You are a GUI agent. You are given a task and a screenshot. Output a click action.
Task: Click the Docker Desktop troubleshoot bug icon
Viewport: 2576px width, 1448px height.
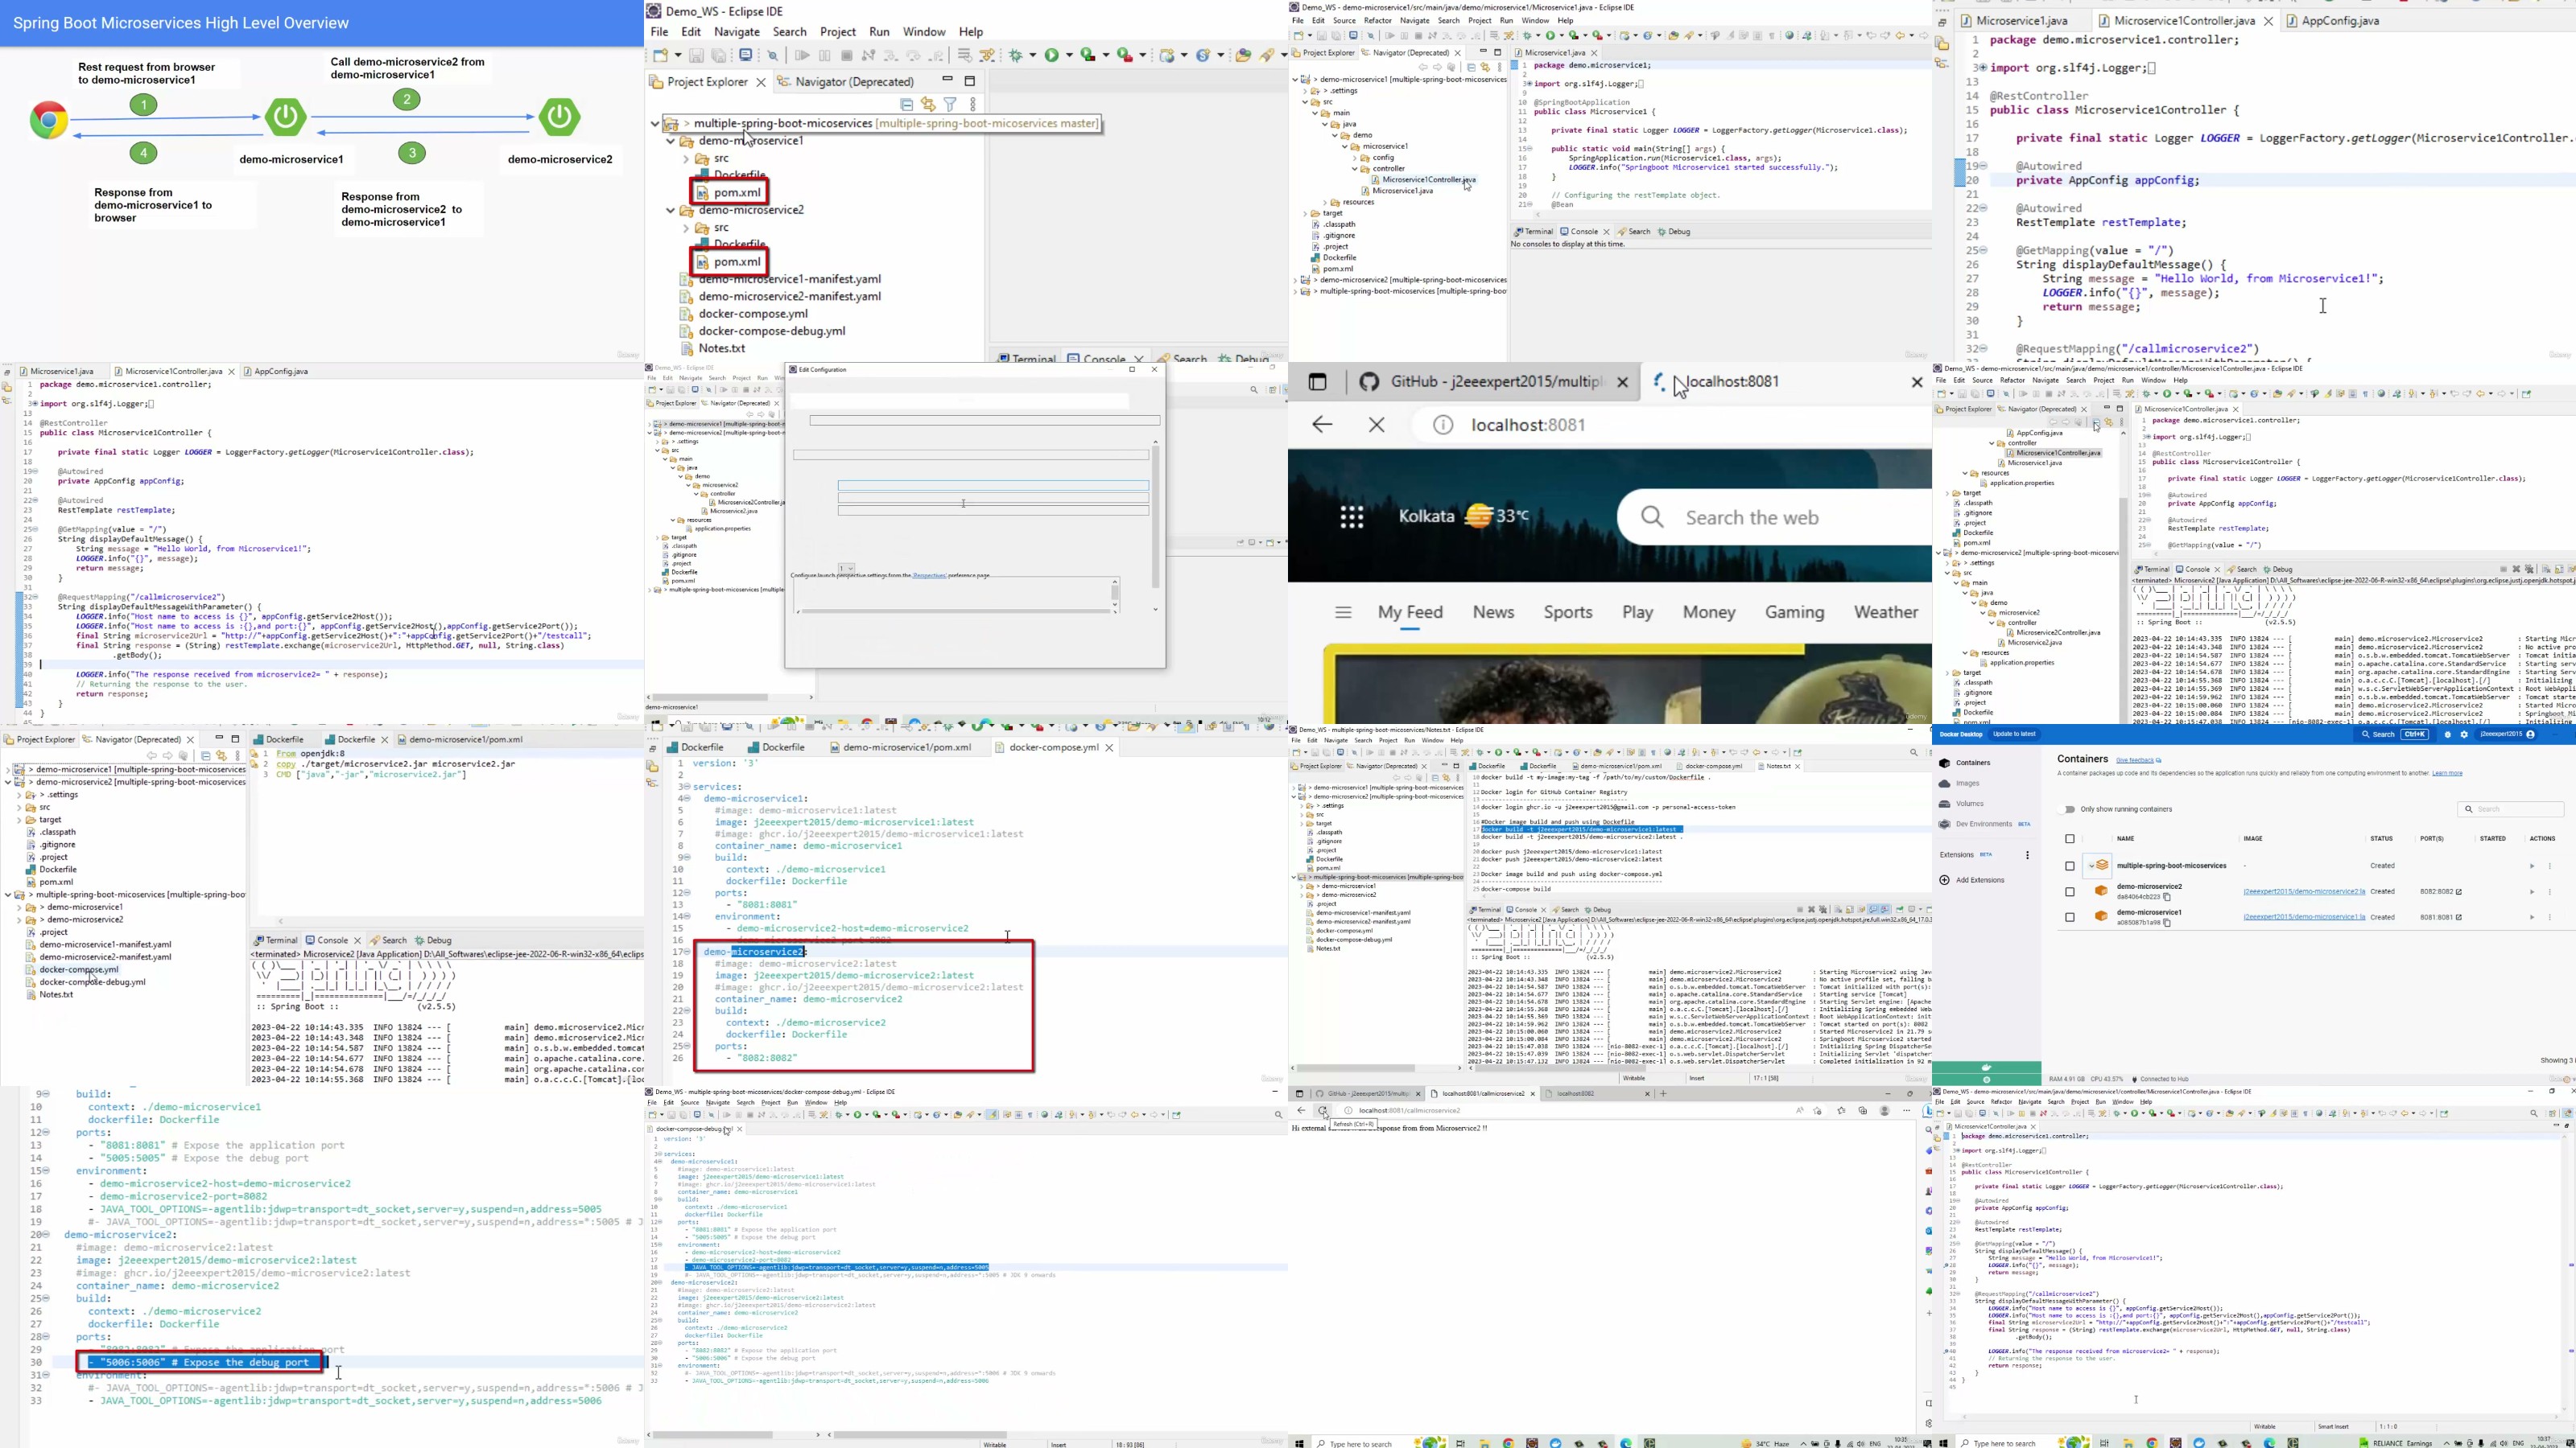(2447, 734)
